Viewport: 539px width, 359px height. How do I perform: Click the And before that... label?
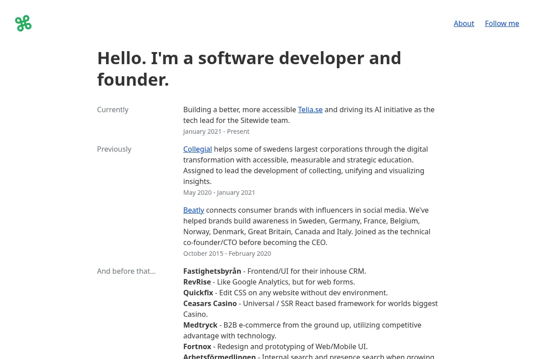point(126,271)
